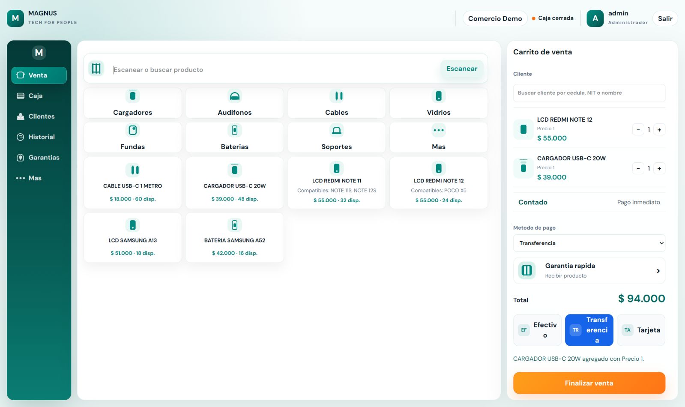This screenshot has width=685, height=407.
Task: Open the Vidrios category
Action: pyautogui.click(x=439, y=103)
